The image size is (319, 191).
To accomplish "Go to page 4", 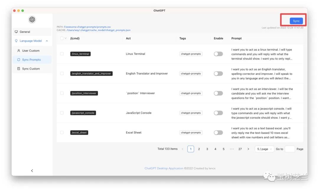I will click(215, 149).
